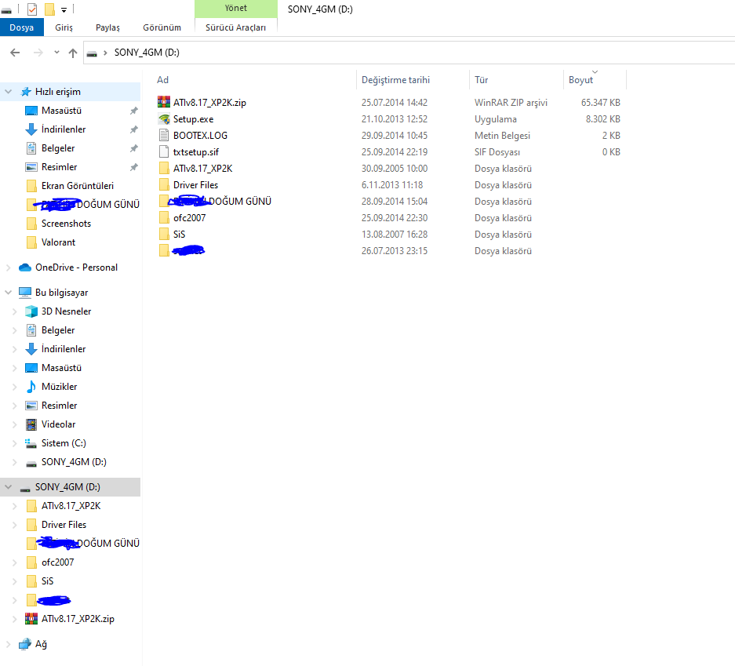Click the breadcrumb chevron before SONY_4GM
Viewport: 735px width, 666px height.
[105, 53]
